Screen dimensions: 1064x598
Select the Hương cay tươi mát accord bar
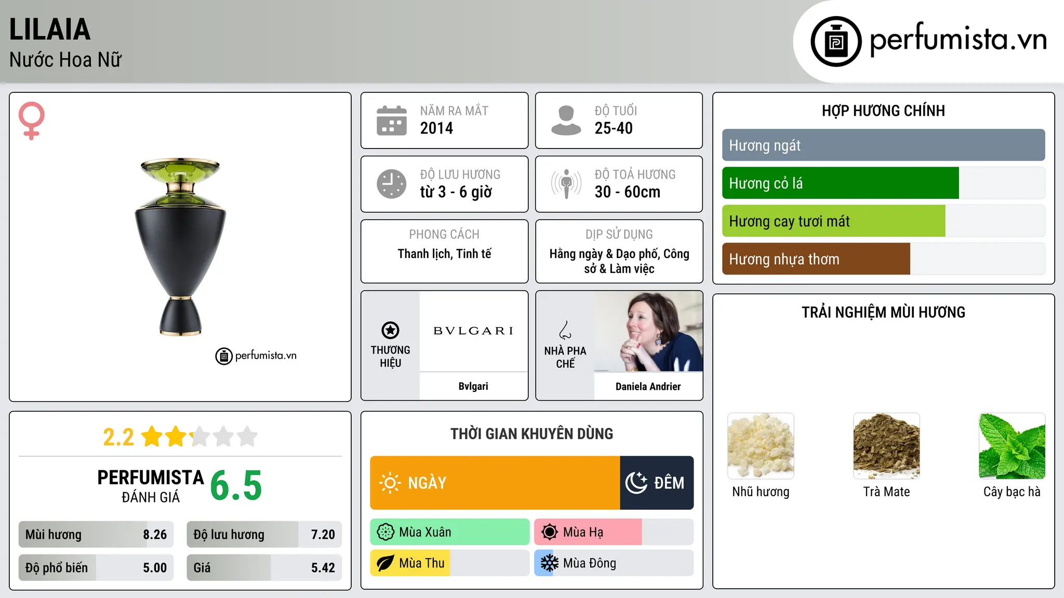tap(883, 221)
